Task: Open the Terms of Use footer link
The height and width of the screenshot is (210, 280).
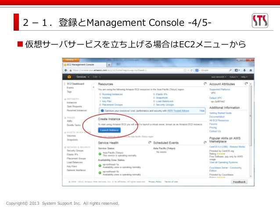Action: (x=171, y=182)
